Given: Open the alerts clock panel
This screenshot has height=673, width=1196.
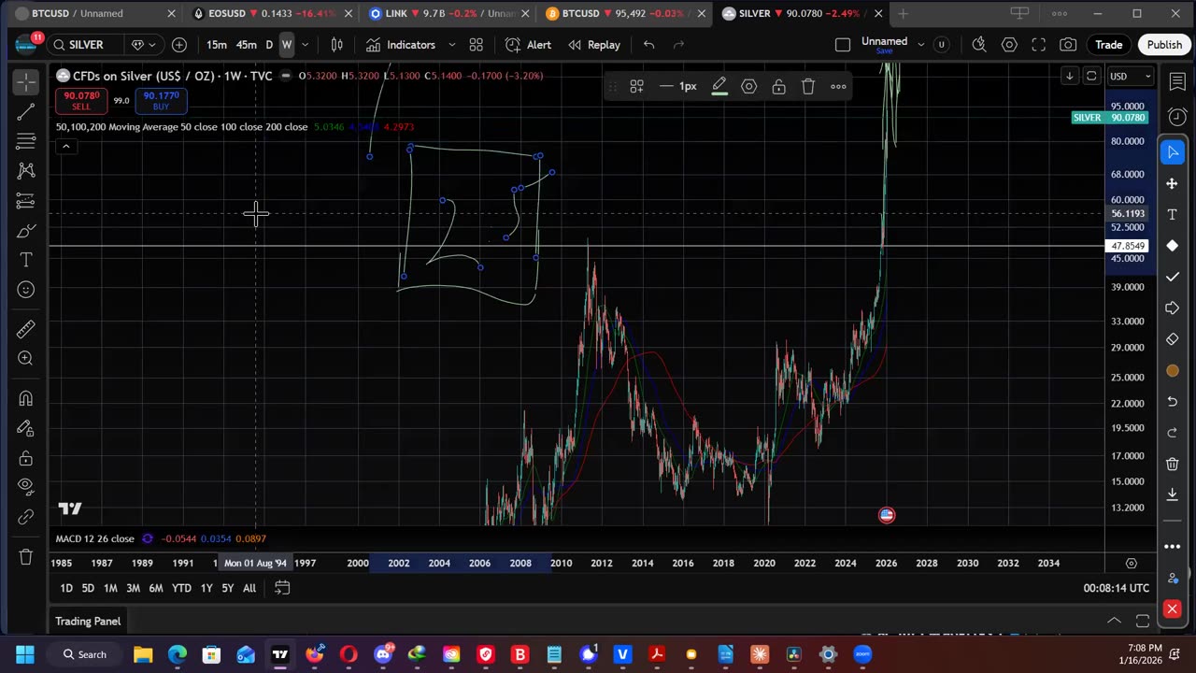Looking at the screenshot, I should coord(1177,117).
